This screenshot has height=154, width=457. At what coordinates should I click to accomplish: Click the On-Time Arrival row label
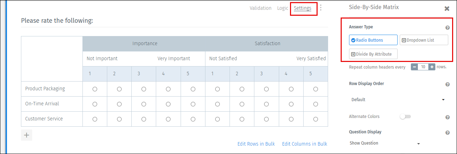tap(42, 104)
